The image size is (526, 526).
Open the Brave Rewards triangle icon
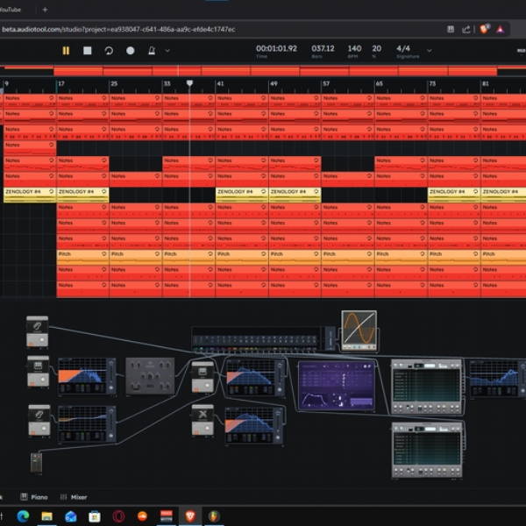[x=501, y=29]
